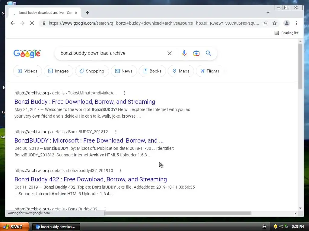Viewport: 309px width, 231px height.
Task: Open the Windows Start menu
Action: [14, 226]
